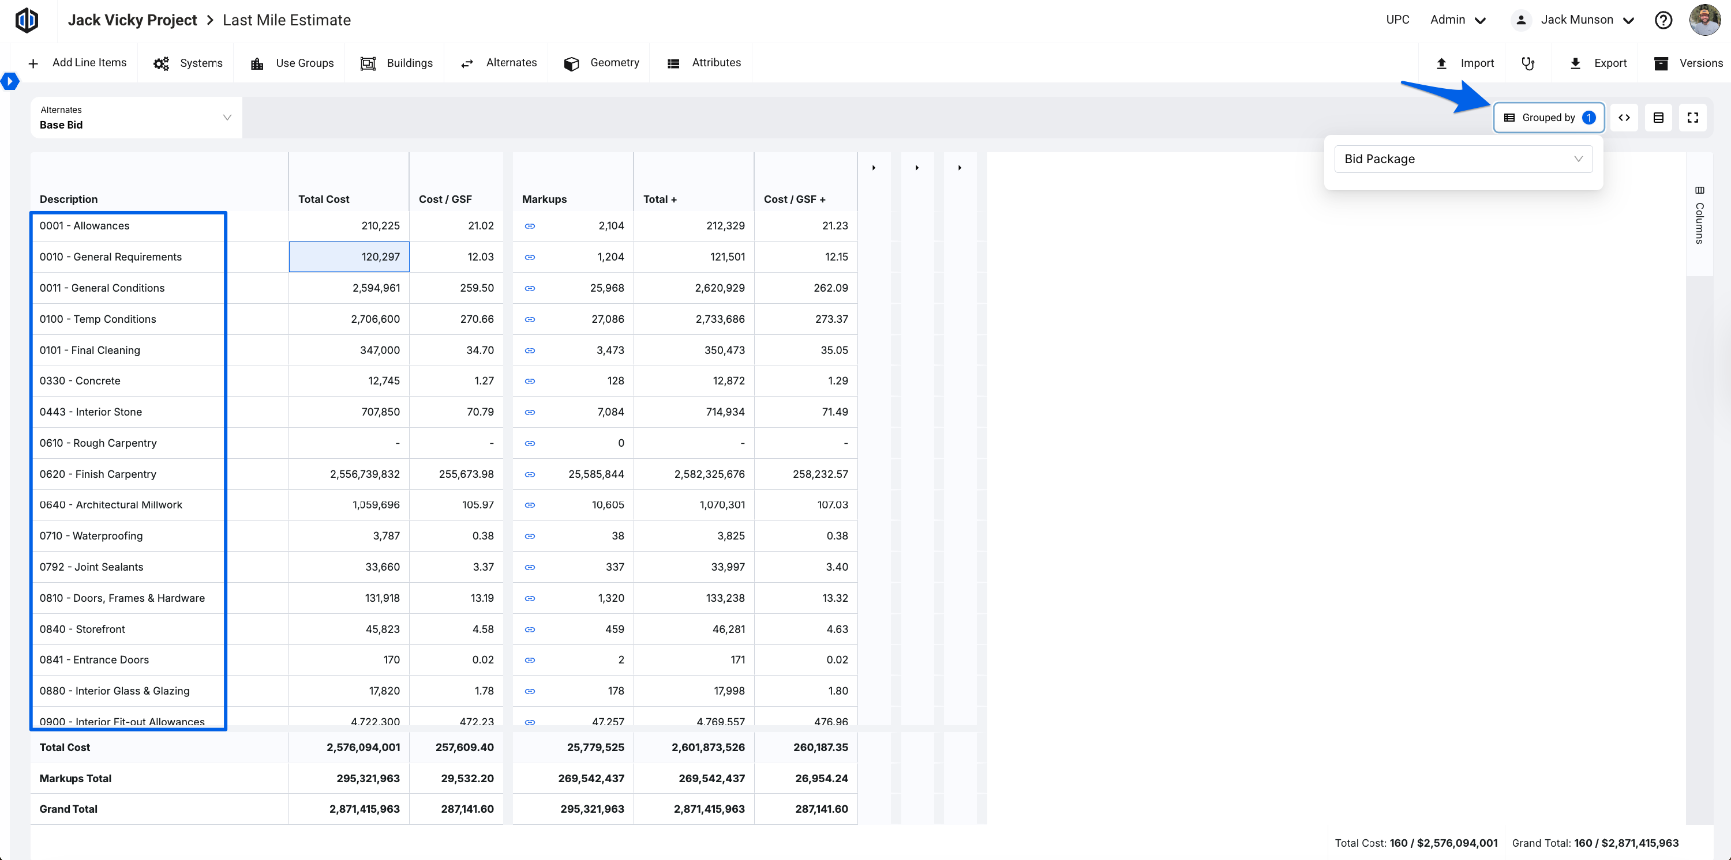Image resolution: width=1731 pixels, height=860 pixels.
Task: Click the fullscreen expand icon
Action: [x=1692, y=118]
